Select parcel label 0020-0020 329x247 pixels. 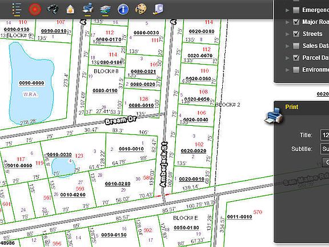pyautogui.click(x=194, y=151)
